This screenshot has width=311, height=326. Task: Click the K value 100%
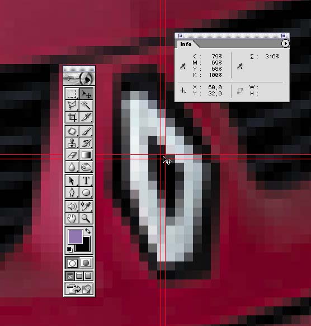tap(215, 75)
